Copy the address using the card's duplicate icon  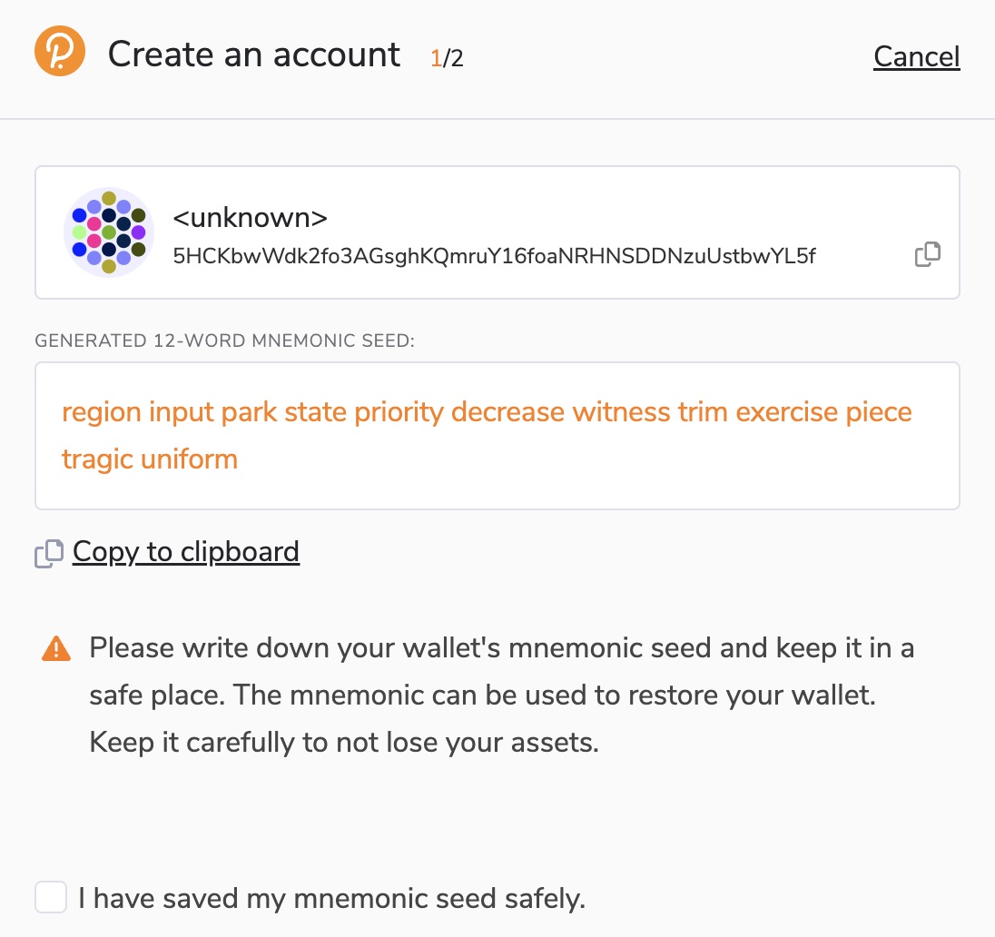[x=928, y=254]
